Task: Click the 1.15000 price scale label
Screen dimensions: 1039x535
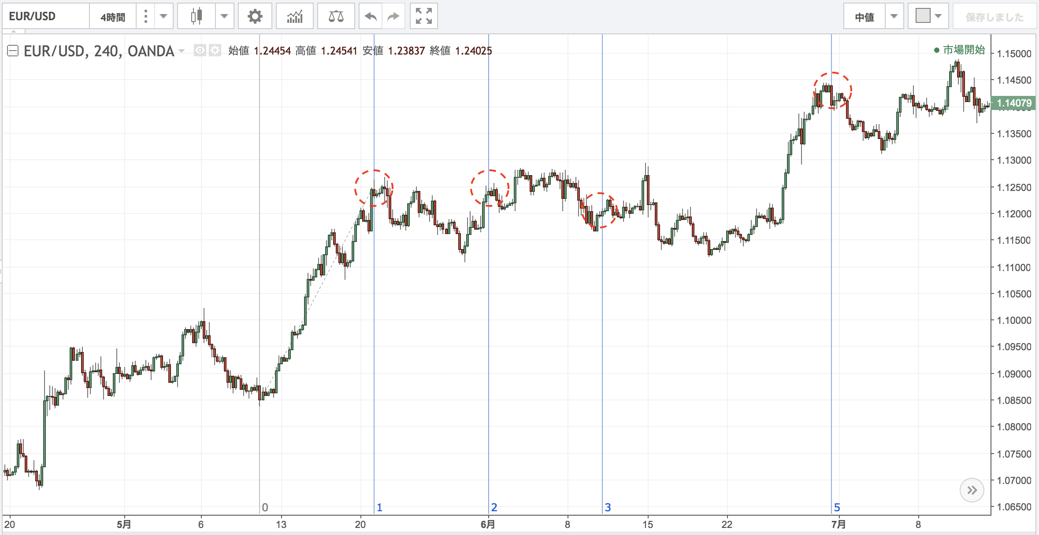Action: 1014,54
